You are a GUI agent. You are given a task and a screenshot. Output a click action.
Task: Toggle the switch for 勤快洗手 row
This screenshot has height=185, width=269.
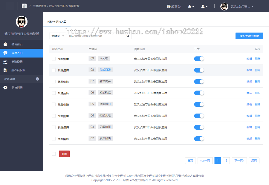pos(199,82)
